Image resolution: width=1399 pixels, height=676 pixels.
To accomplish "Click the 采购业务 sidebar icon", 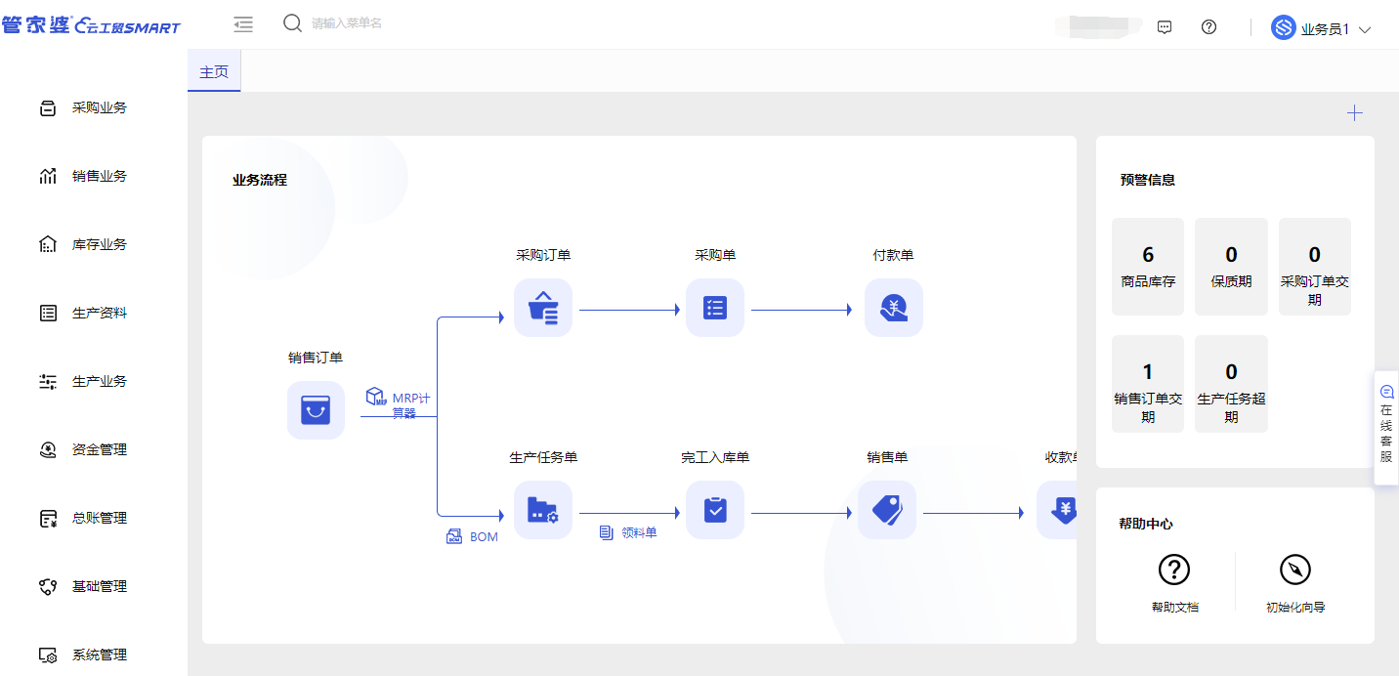I will pos(48,108).
